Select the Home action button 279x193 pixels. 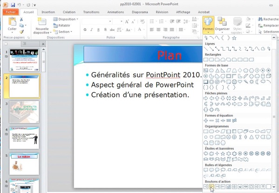(x=229, y=186)
